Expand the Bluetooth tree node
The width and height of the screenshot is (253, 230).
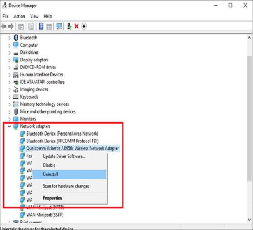point(9,38)
